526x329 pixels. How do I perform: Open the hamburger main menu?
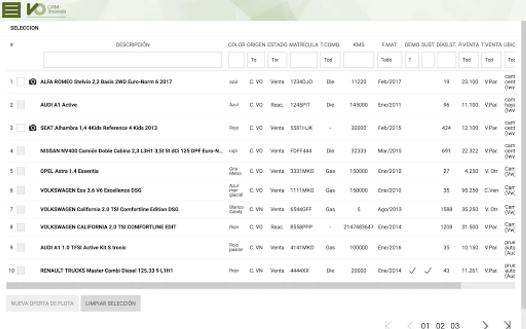(11, 10)
